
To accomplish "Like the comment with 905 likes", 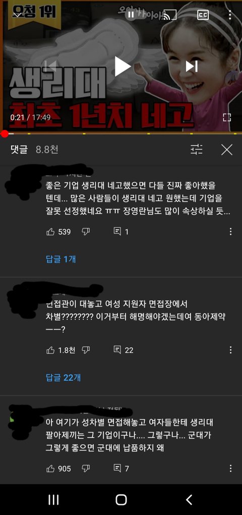I will click(50, 468).
